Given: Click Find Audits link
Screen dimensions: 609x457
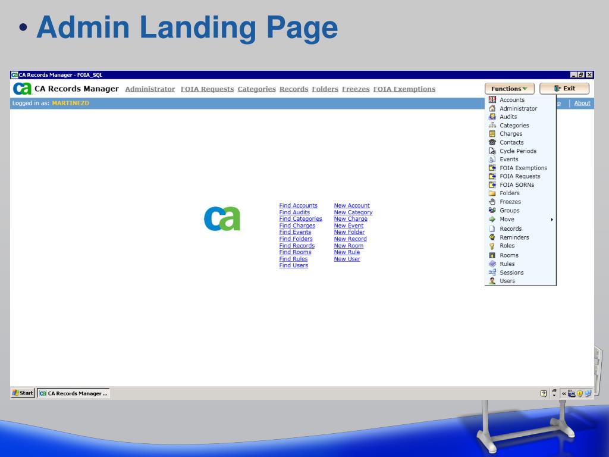Looking at the screenshot, I should pos(294,212).
